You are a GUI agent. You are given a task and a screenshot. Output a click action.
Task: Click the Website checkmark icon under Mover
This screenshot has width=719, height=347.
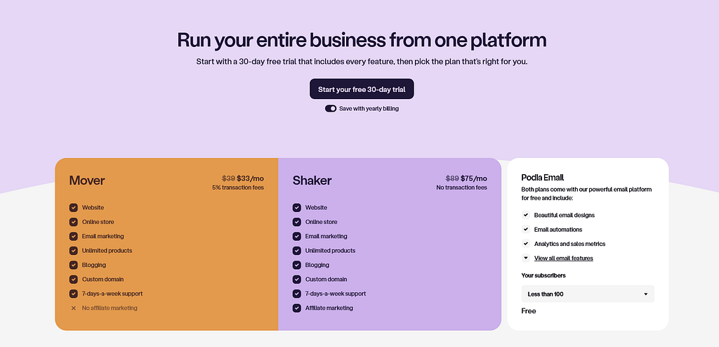click(x=73, y=207)
